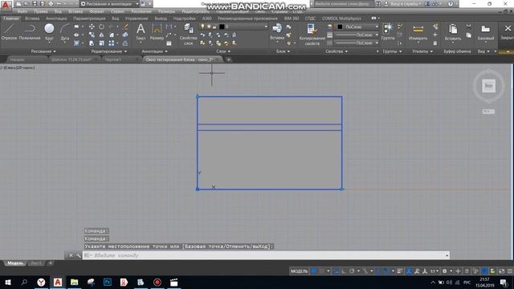Select the Table tool in Аннотации panel
Image resolution: width=514 pixels, height=289 pixels.
(169, 43)
